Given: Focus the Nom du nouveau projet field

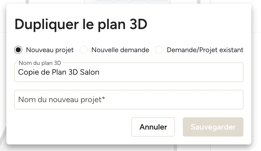Looking at the screenshot, I should click(x=129, y=100).
